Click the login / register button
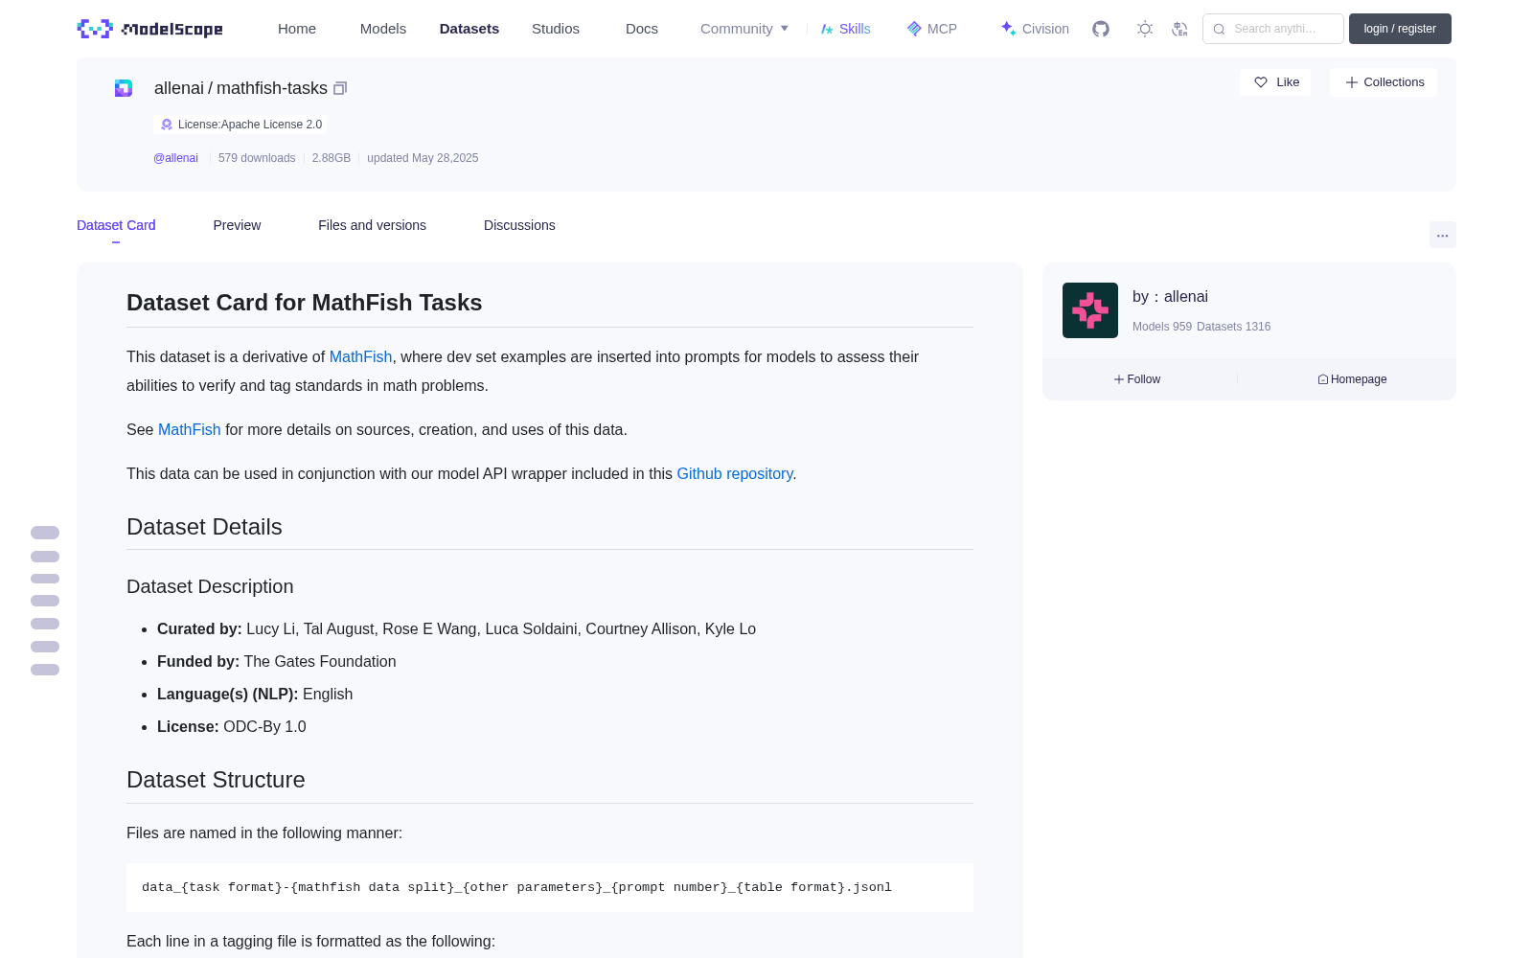The height and width of the screenshot is (958, 1533). (1400, 29)
